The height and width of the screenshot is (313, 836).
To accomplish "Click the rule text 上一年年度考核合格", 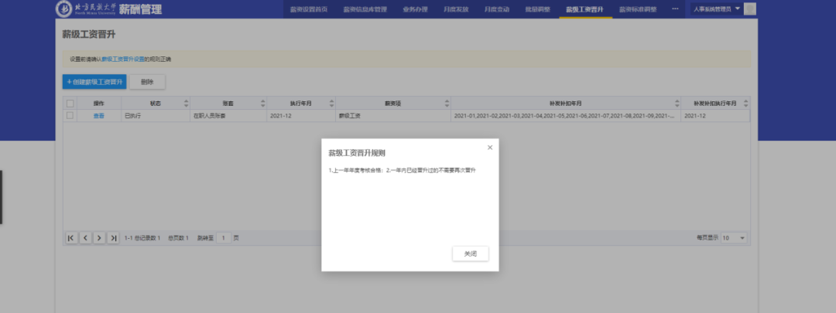I will click(x=357, y=170).
